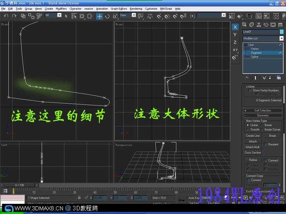Click the Cross Section button

(x=253, y=152)
